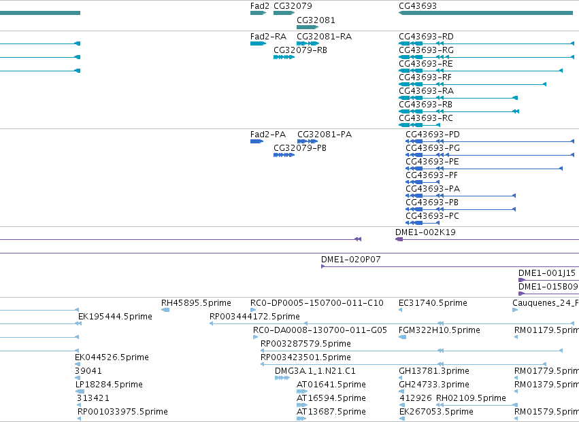
Task: Click clone DME1-020P07 label
Action: [x=351, y=260]
